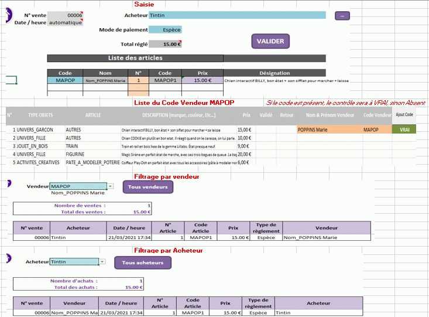The width and height of the screenshot is (429, 317).
Task: Click the purple arrow icon beside Vendeur filter
Action: [9, 183]
